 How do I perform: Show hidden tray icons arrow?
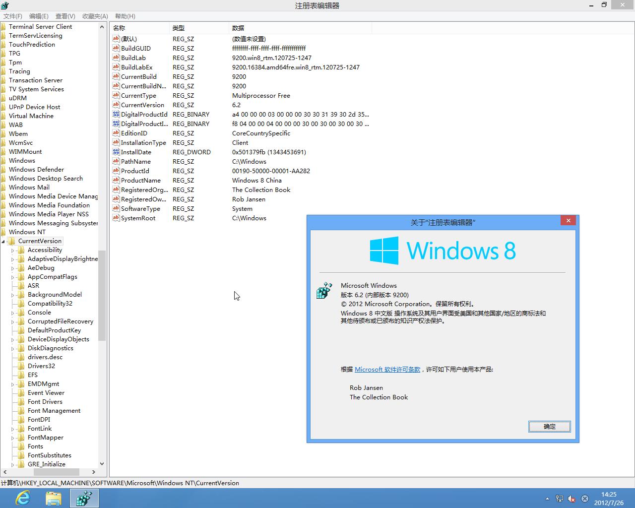pyautogui.click(x=547, y=499)
